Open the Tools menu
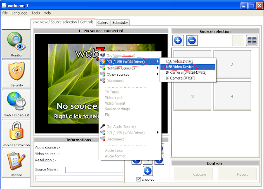 pos(35,13)
